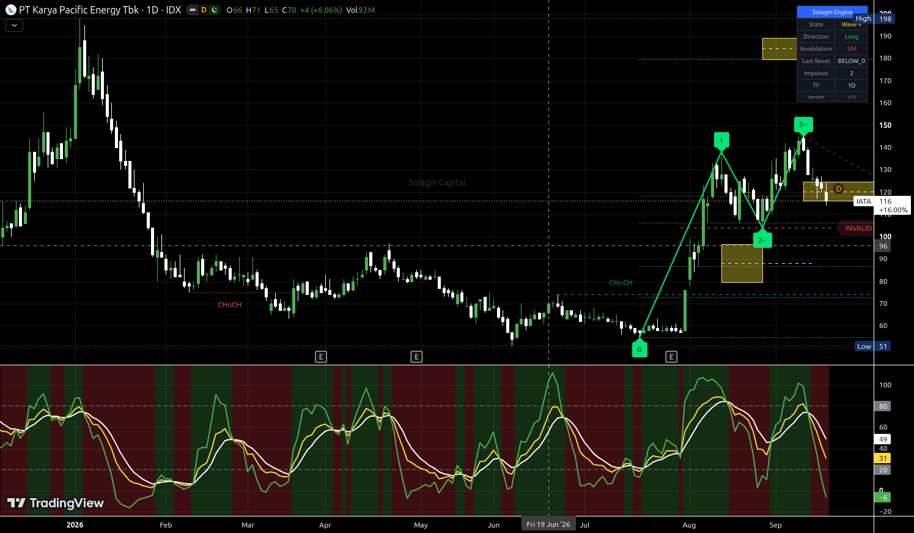Click the symbol title PT Karya Pacific Energy Tbk
914x533 pixels.
pyautogui.click(x=79, y=10)
